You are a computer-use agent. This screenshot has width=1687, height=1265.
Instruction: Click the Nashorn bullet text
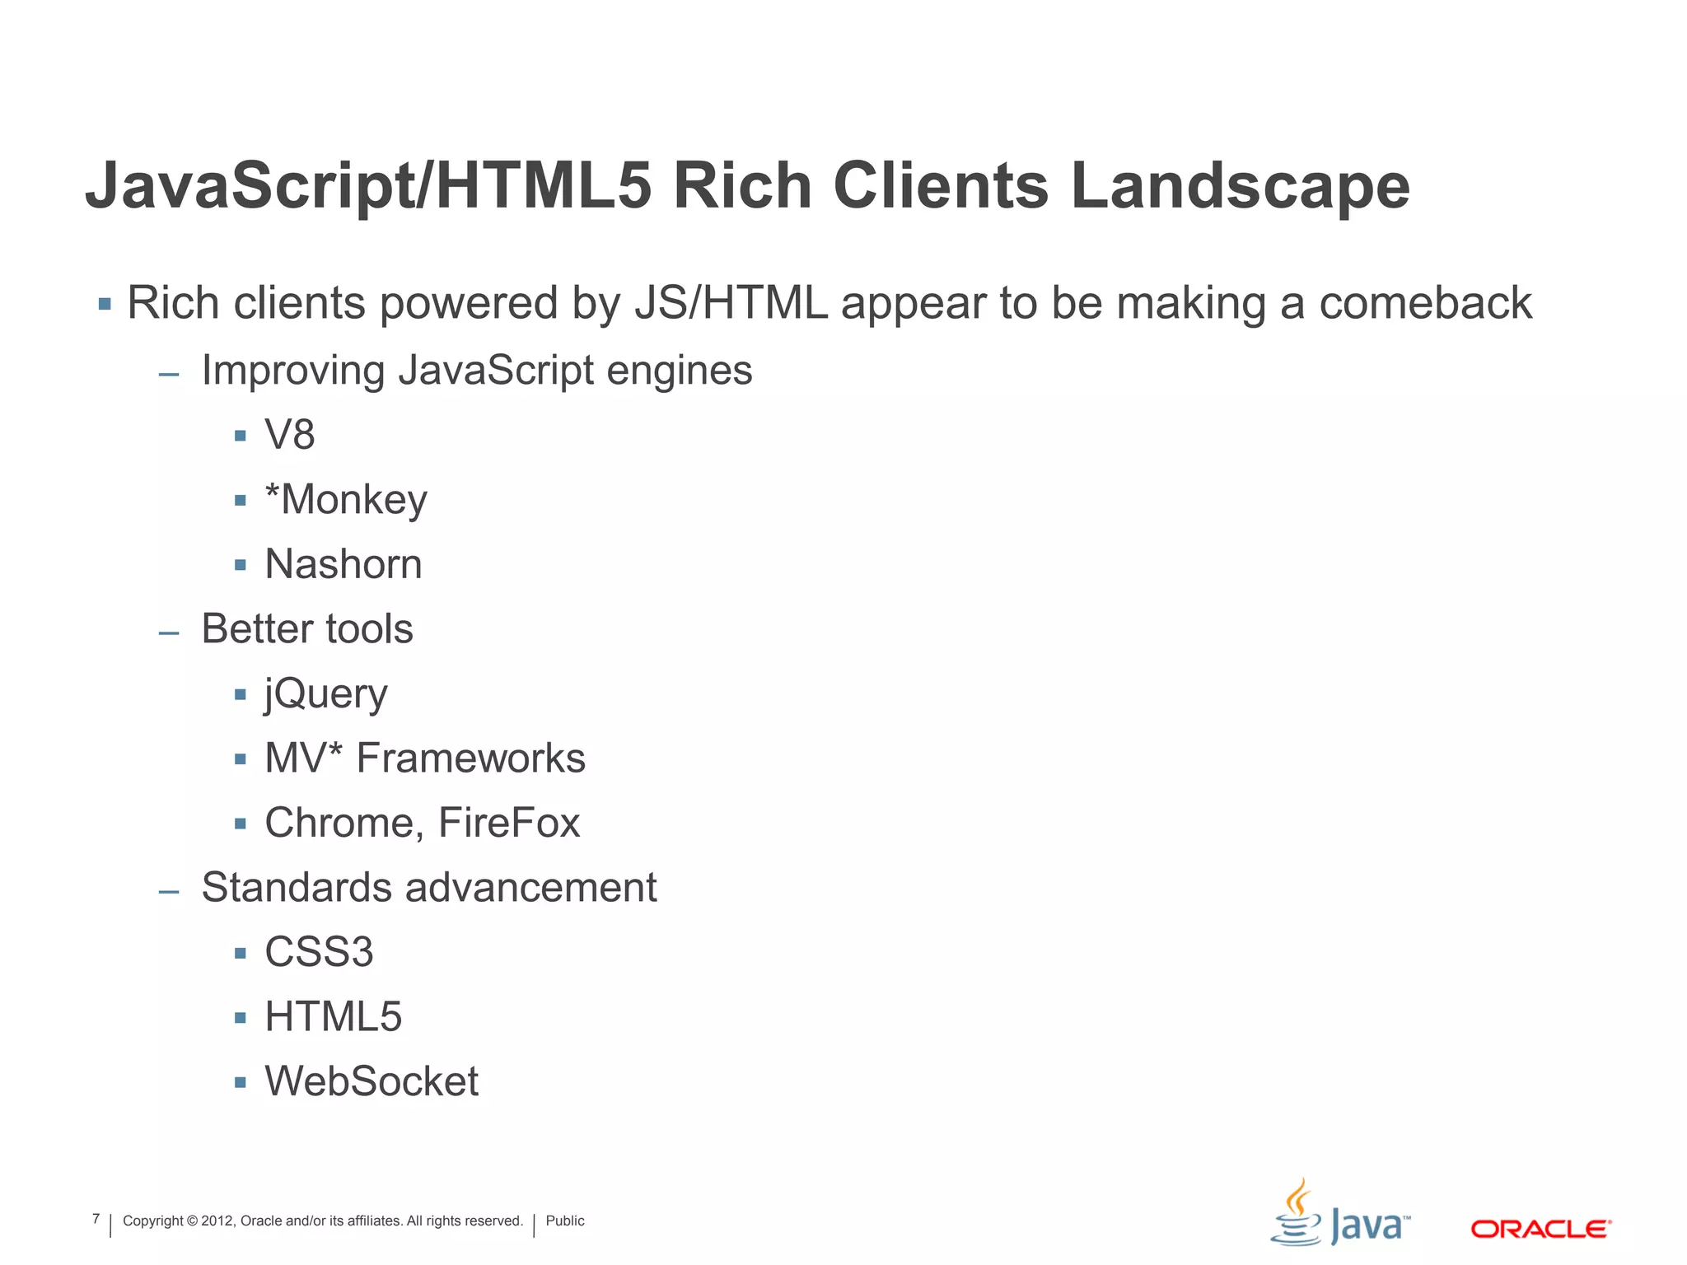point(343,564)
